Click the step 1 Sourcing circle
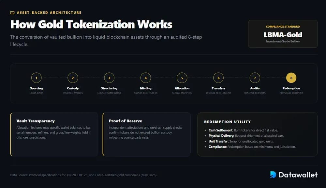Screen dimensions: 326x188 pyautogui.click(x=37, y=78)
